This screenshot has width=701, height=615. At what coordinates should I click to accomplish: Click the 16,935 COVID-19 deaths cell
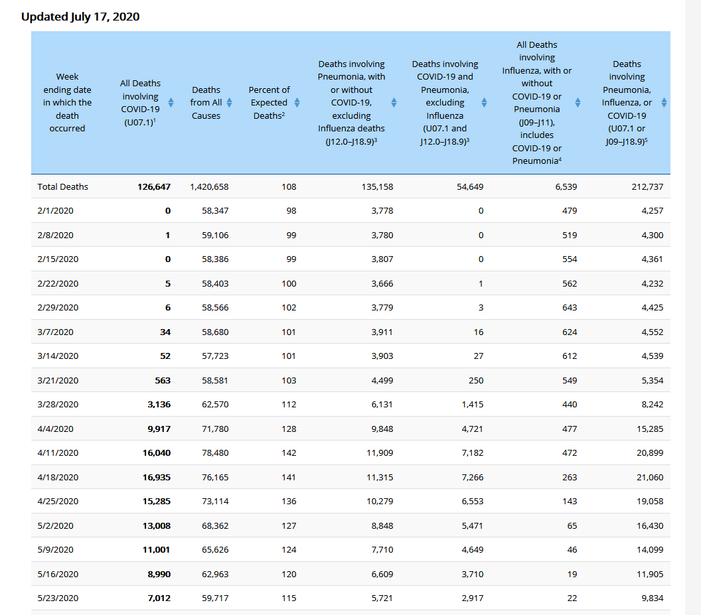click(x=157, y=477)
